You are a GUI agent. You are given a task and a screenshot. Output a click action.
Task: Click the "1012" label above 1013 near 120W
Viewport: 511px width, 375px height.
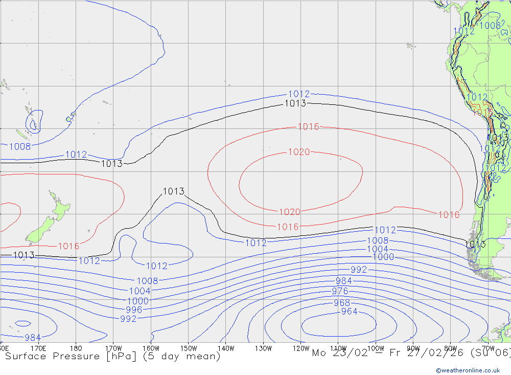pyautogui.click(x=299, y=94)
